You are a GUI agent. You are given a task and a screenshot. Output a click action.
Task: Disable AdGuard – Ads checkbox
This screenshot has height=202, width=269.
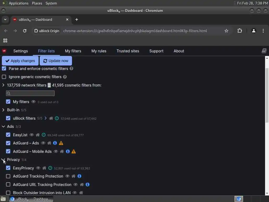[x=8, y=143]
